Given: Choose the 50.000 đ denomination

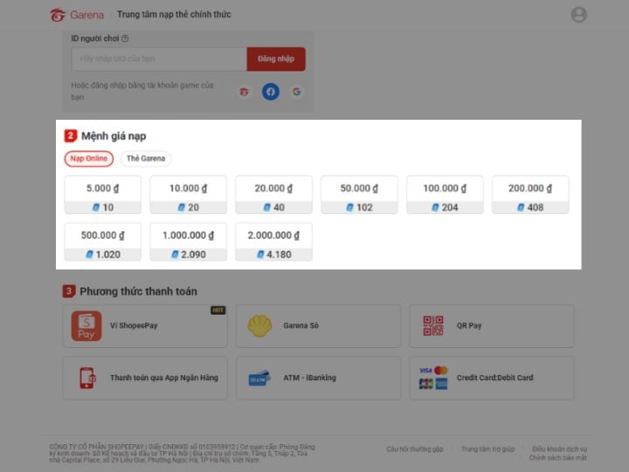Looking at the screenshot, I should tap(359, 195).
